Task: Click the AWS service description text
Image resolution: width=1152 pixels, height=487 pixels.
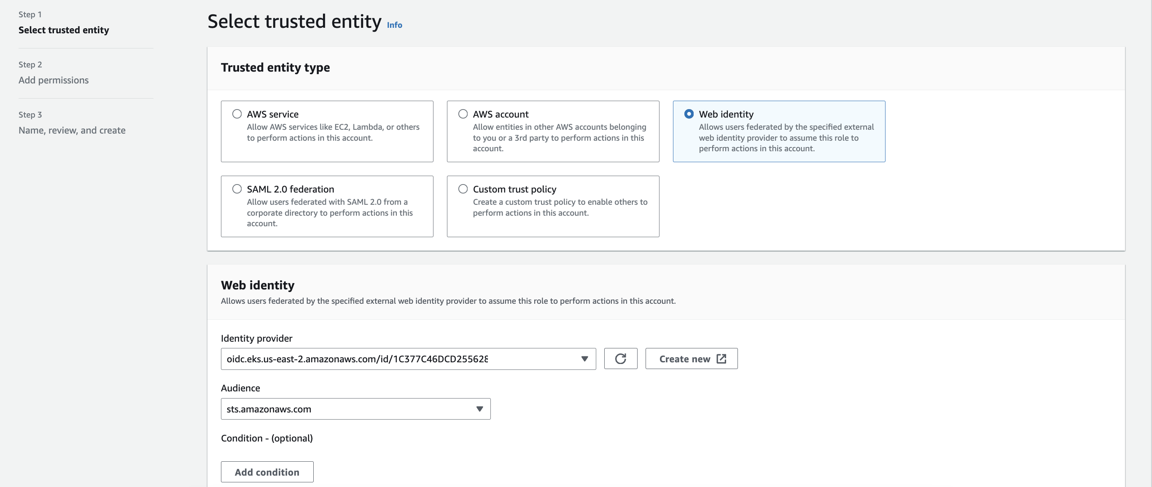Action: coord(333,132)
